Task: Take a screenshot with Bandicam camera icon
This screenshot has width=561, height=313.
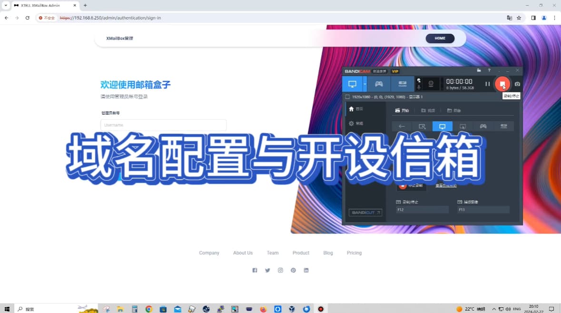Action: (517, 84)
